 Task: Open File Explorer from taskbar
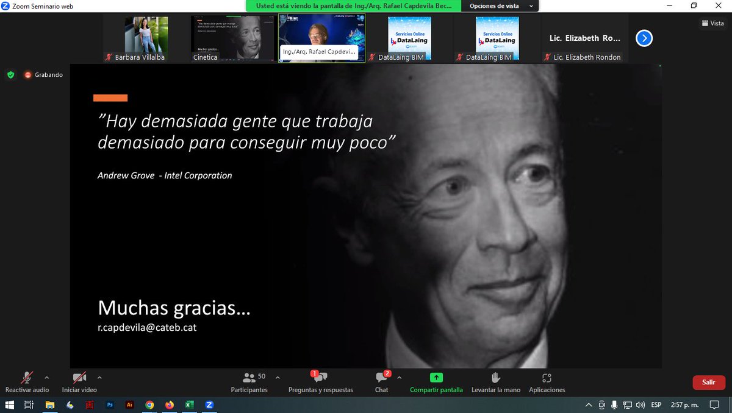click(49, 404)
